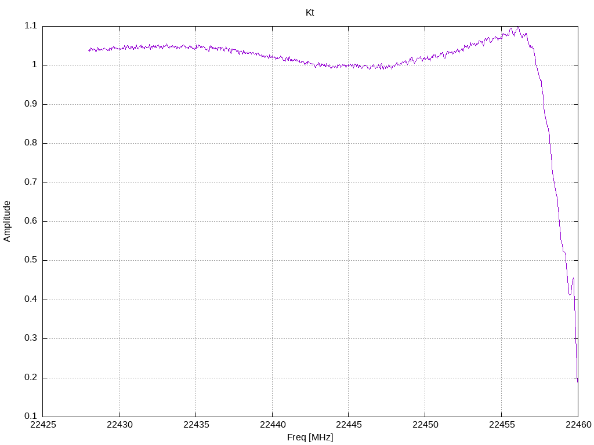594x445 pixels.
Task: Click the y-axis tick label '0.1'
Action: click(x=31, y=416)
